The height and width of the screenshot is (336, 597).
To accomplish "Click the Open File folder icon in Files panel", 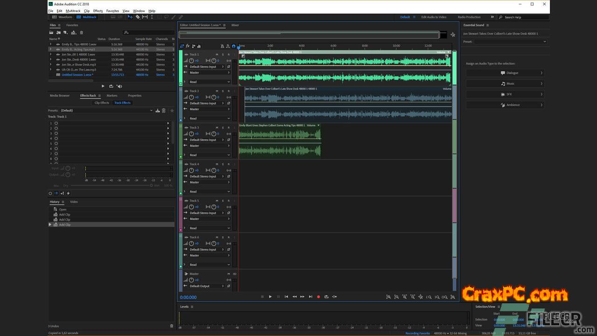I will (51, 33).
